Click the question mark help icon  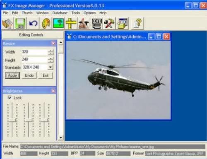[137, 23]
